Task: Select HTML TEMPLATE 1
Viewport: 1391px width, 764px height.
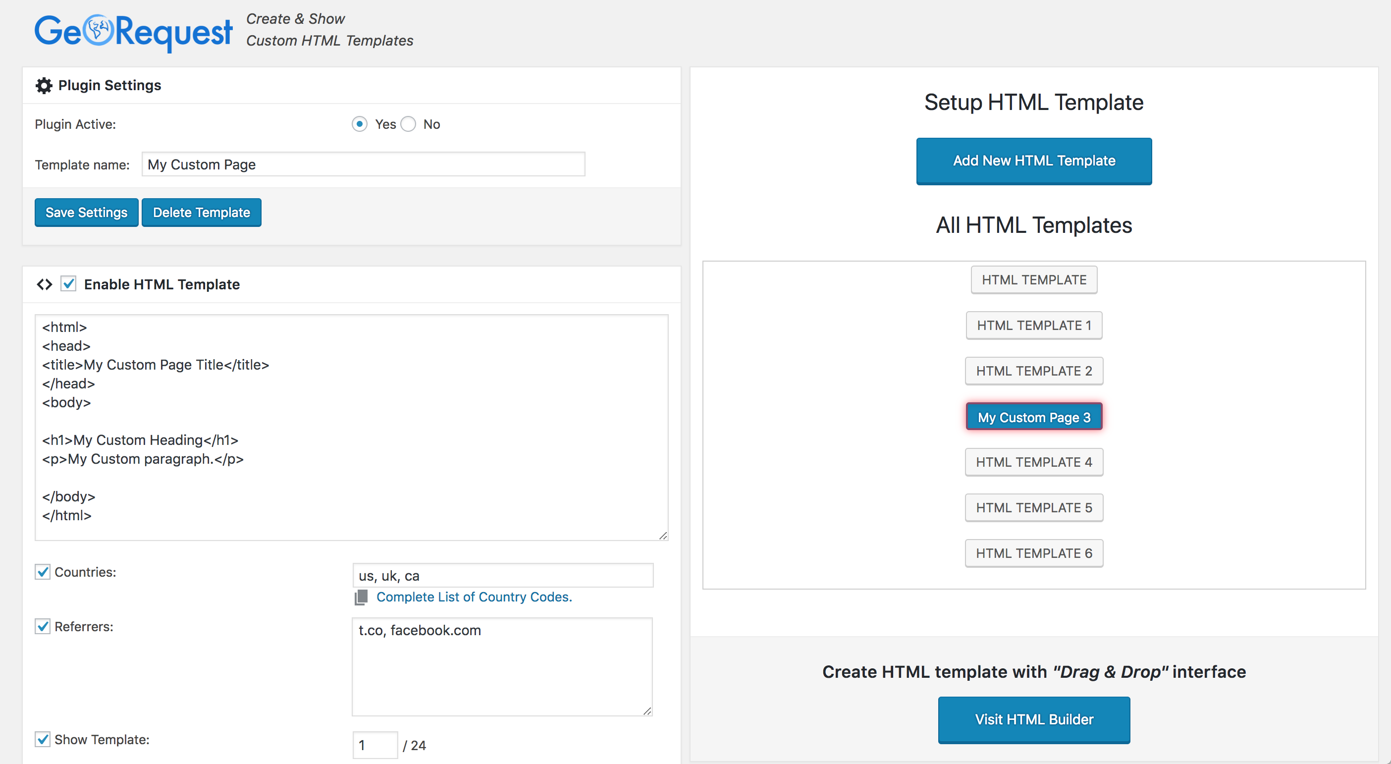Action: pos(1034,326)
